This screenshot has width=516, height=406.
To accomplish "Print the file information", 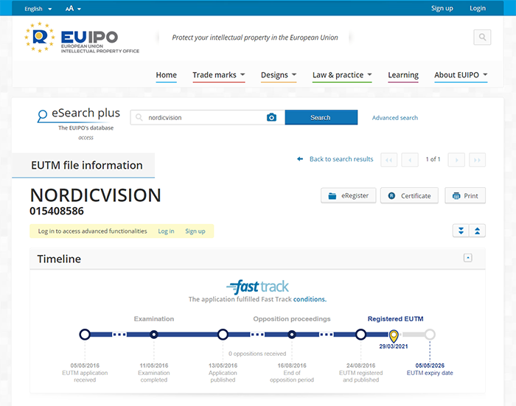I will [465, 195].
